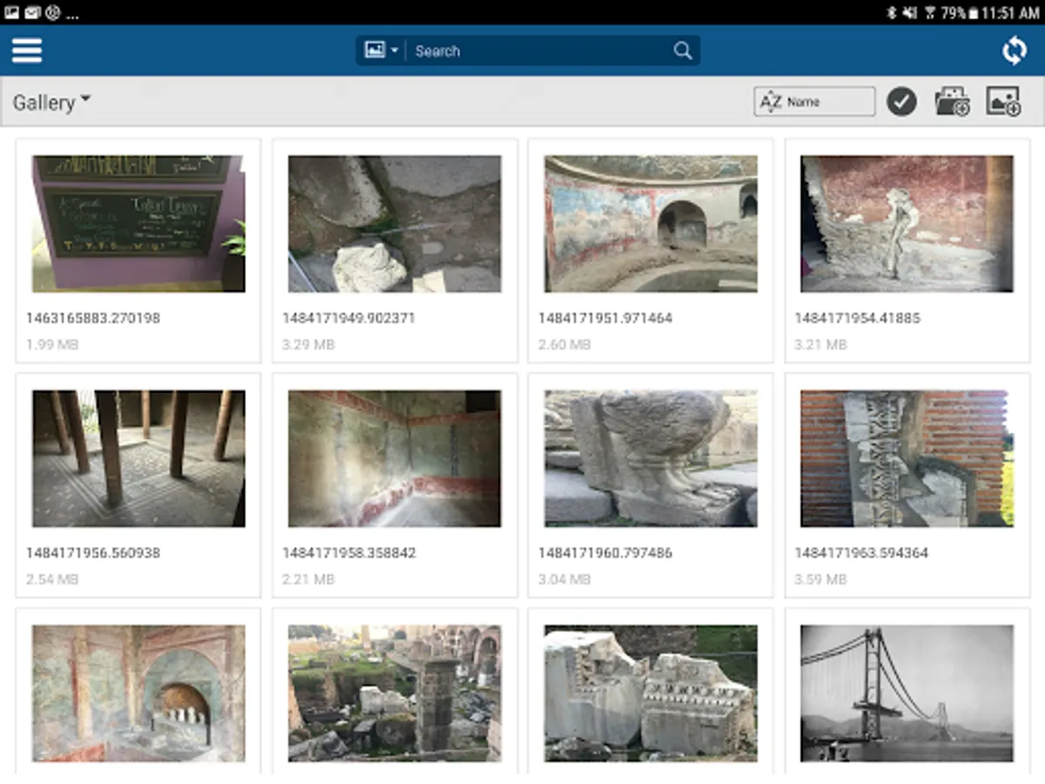1045x784 pixels.
Task: Tap the Bluetooth status bar icon
Action: (891, 12)
